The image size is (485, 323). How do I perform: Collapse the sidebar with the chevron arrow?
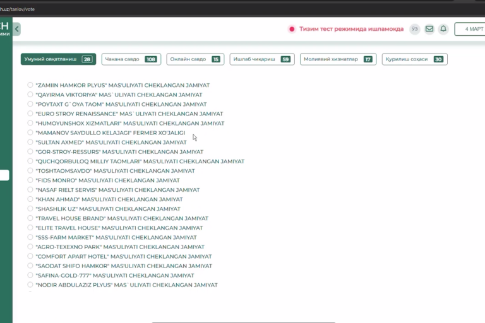pyautogui.click(x=17, y=29)
